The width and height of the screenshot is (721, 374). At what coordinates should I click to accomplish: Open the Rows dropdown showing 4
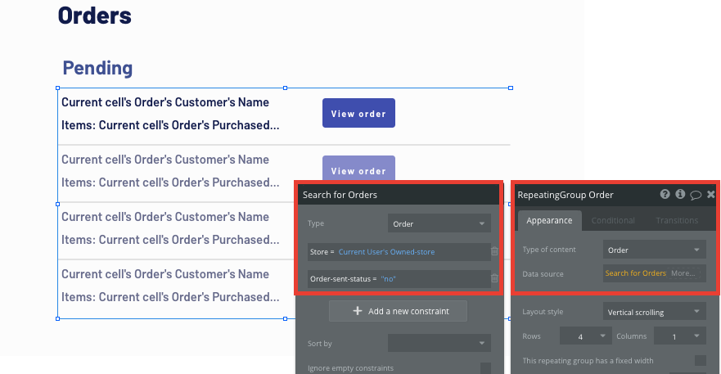[586, 336]
